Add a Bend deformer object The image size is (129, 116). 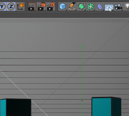tap(100, 6)
